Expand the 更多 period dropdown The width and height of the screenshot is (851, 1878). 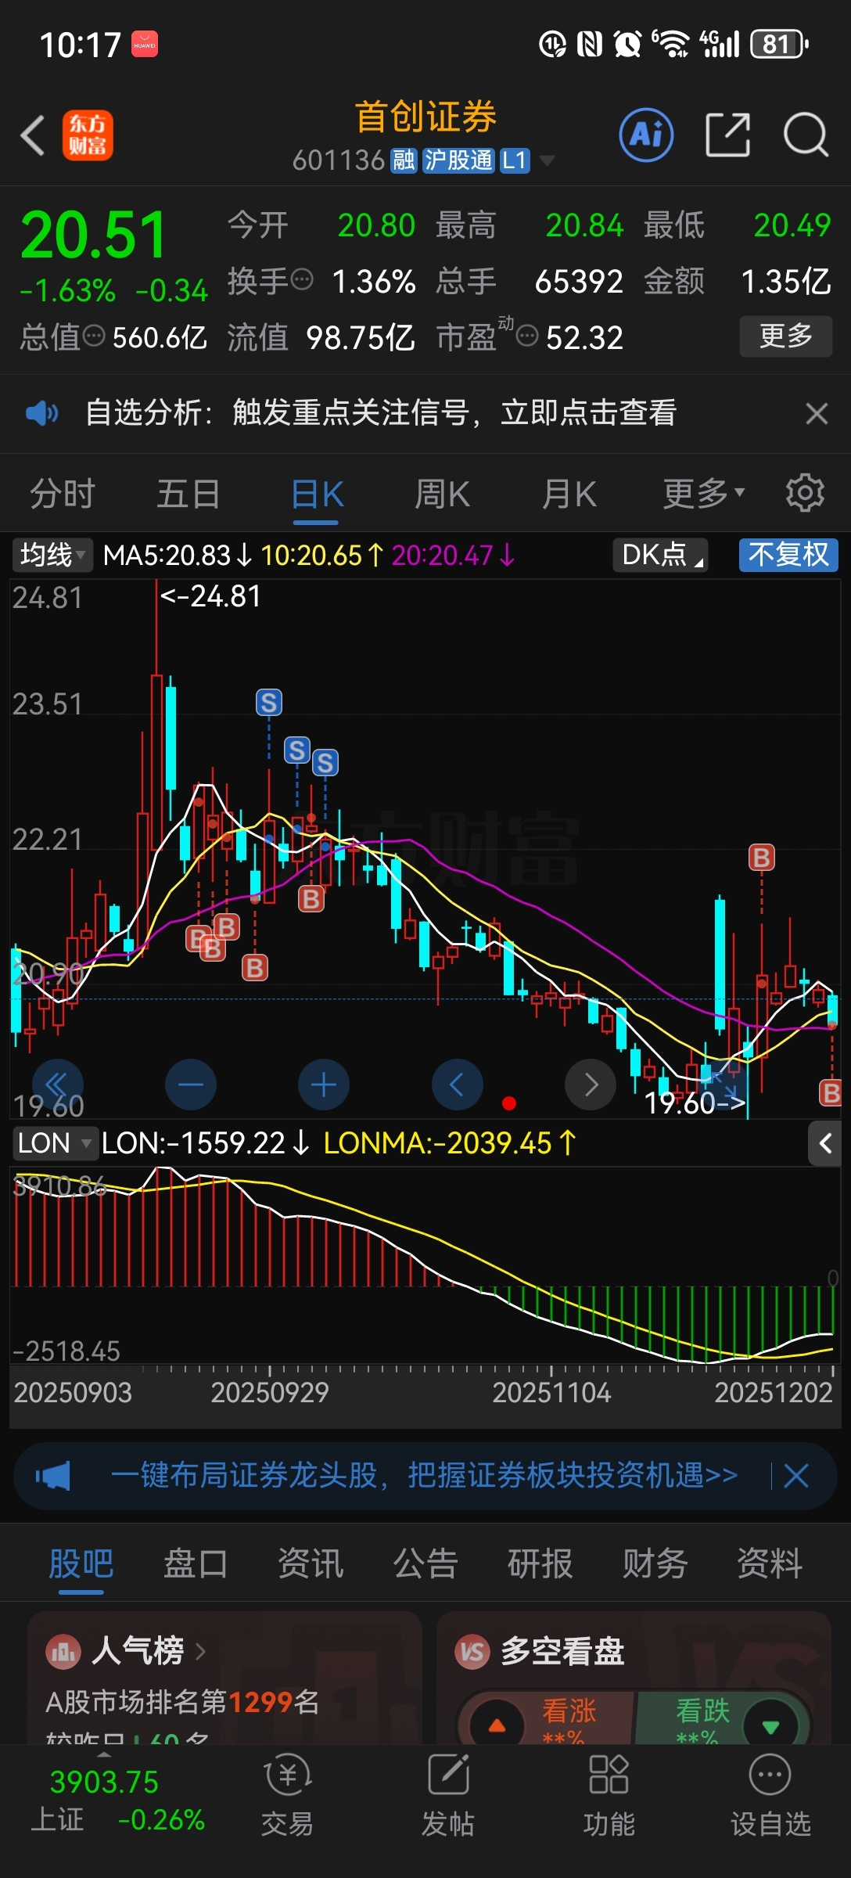pyautogui.click(x=704, y=494)
